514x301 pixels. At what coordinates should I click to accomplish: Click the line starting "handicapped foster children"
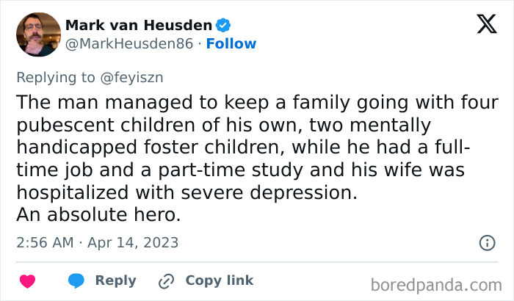coord(242,148)
